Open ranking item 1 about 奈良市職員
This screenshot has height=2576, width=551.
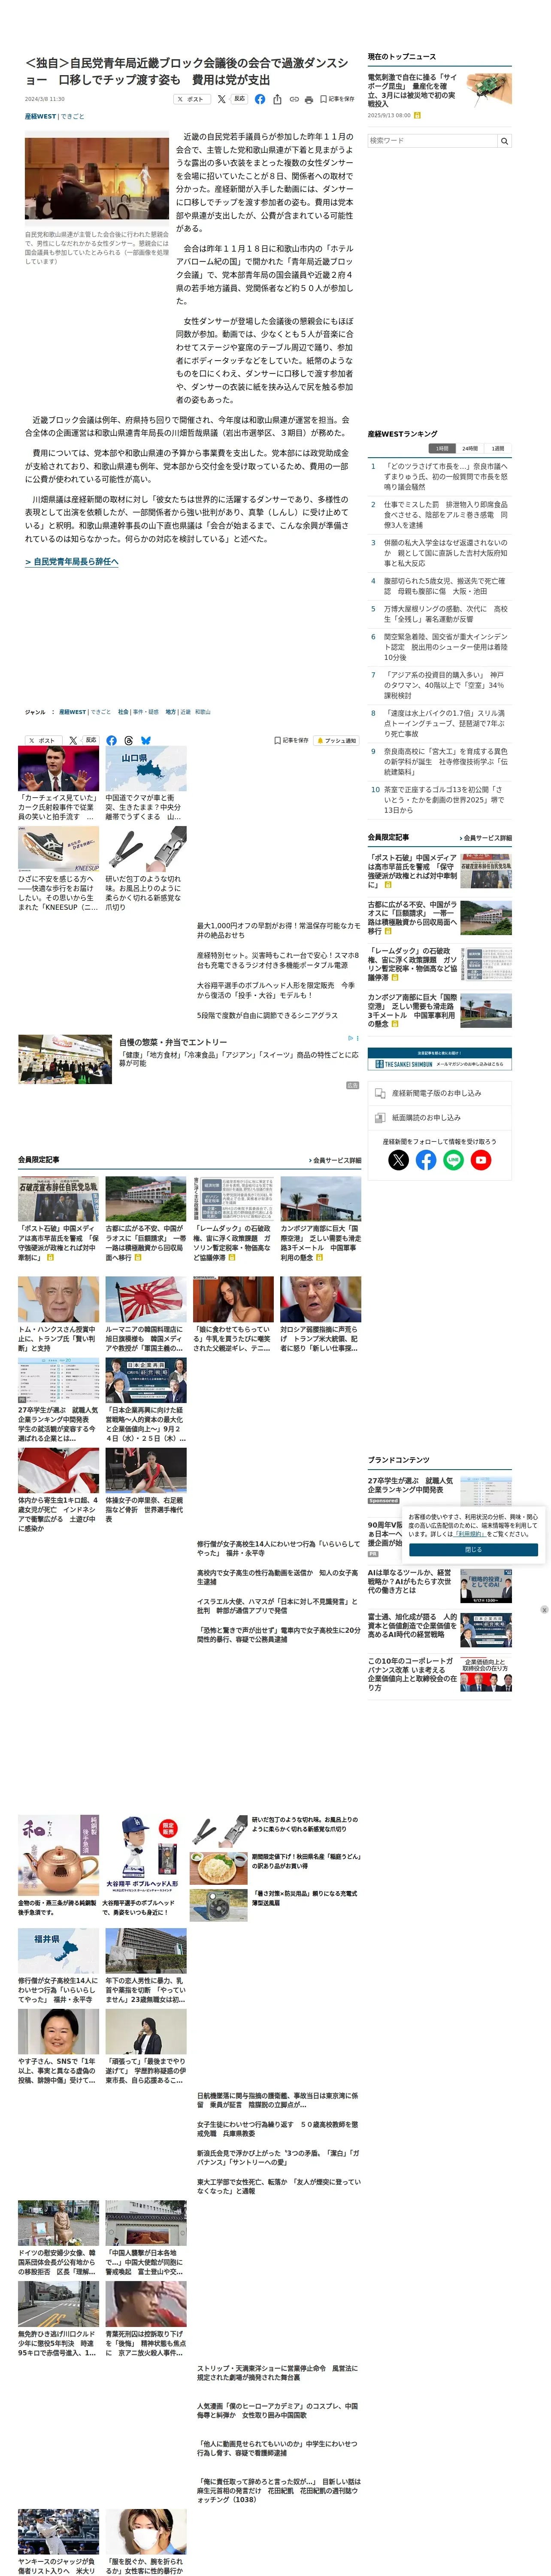pyautogui.click(x=445, y=476)
